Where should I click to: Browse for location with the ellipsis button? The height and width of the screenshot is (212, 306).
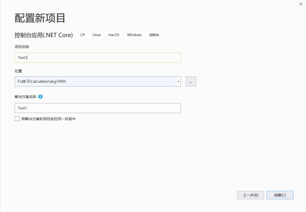click(191, 81)
